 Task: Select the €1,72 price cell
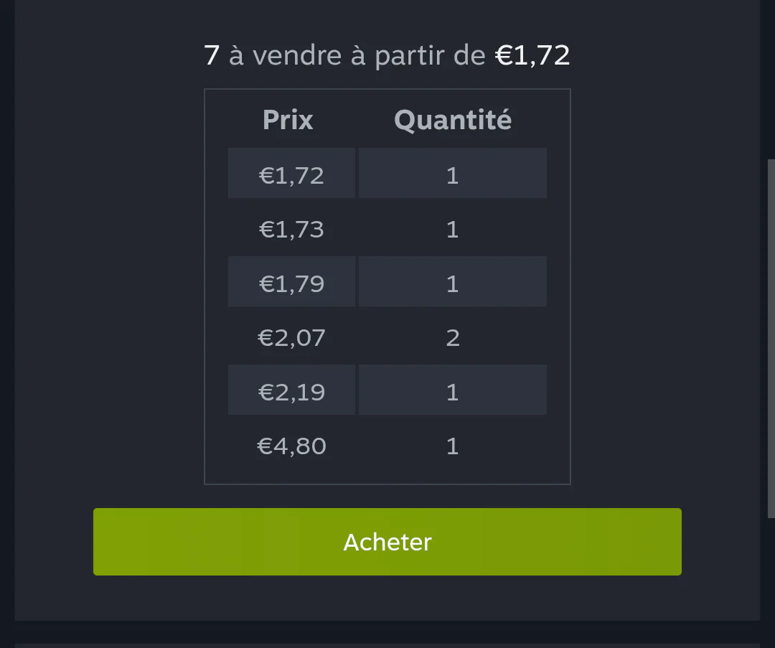pyautogui.click(x=291, y=173)
